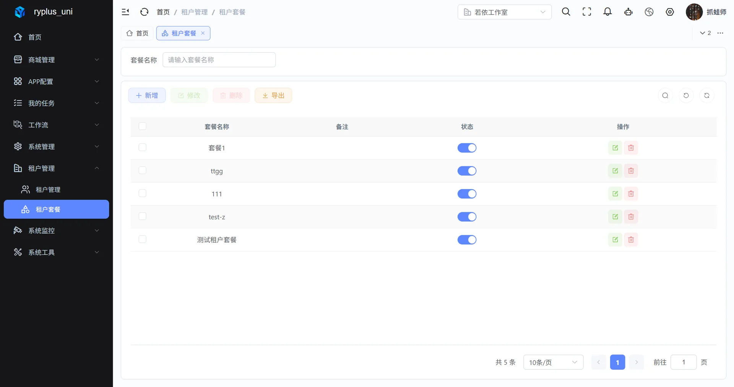Click the red delete icon for ttgg
Screen dimensions: 734x387
631,171
